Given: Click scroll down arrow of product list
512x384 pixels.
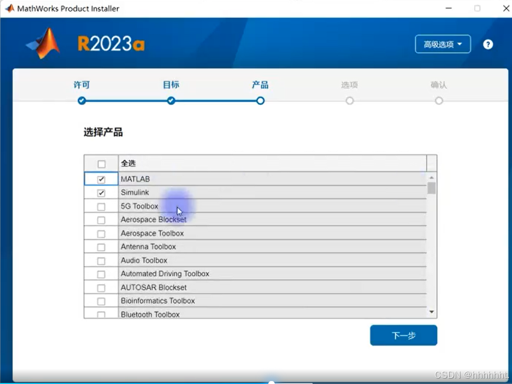Looking at the screenshot, I should (431, 312).
